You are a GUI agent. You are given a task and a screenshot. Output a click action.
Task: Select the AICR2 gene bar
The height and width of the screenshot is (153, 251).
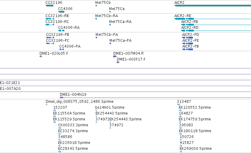[x=213, y=6]
